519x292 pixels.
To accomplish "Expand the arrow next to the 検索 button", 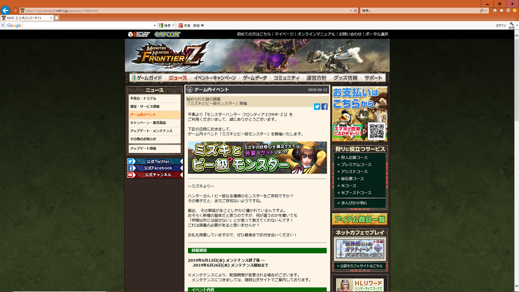I will [174, 25].
